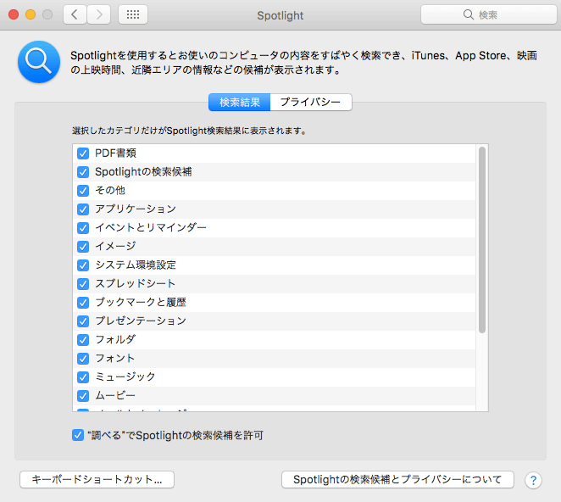
Task: Uncheck the システム環境設定 checkbox
Action: click(83, 265)
